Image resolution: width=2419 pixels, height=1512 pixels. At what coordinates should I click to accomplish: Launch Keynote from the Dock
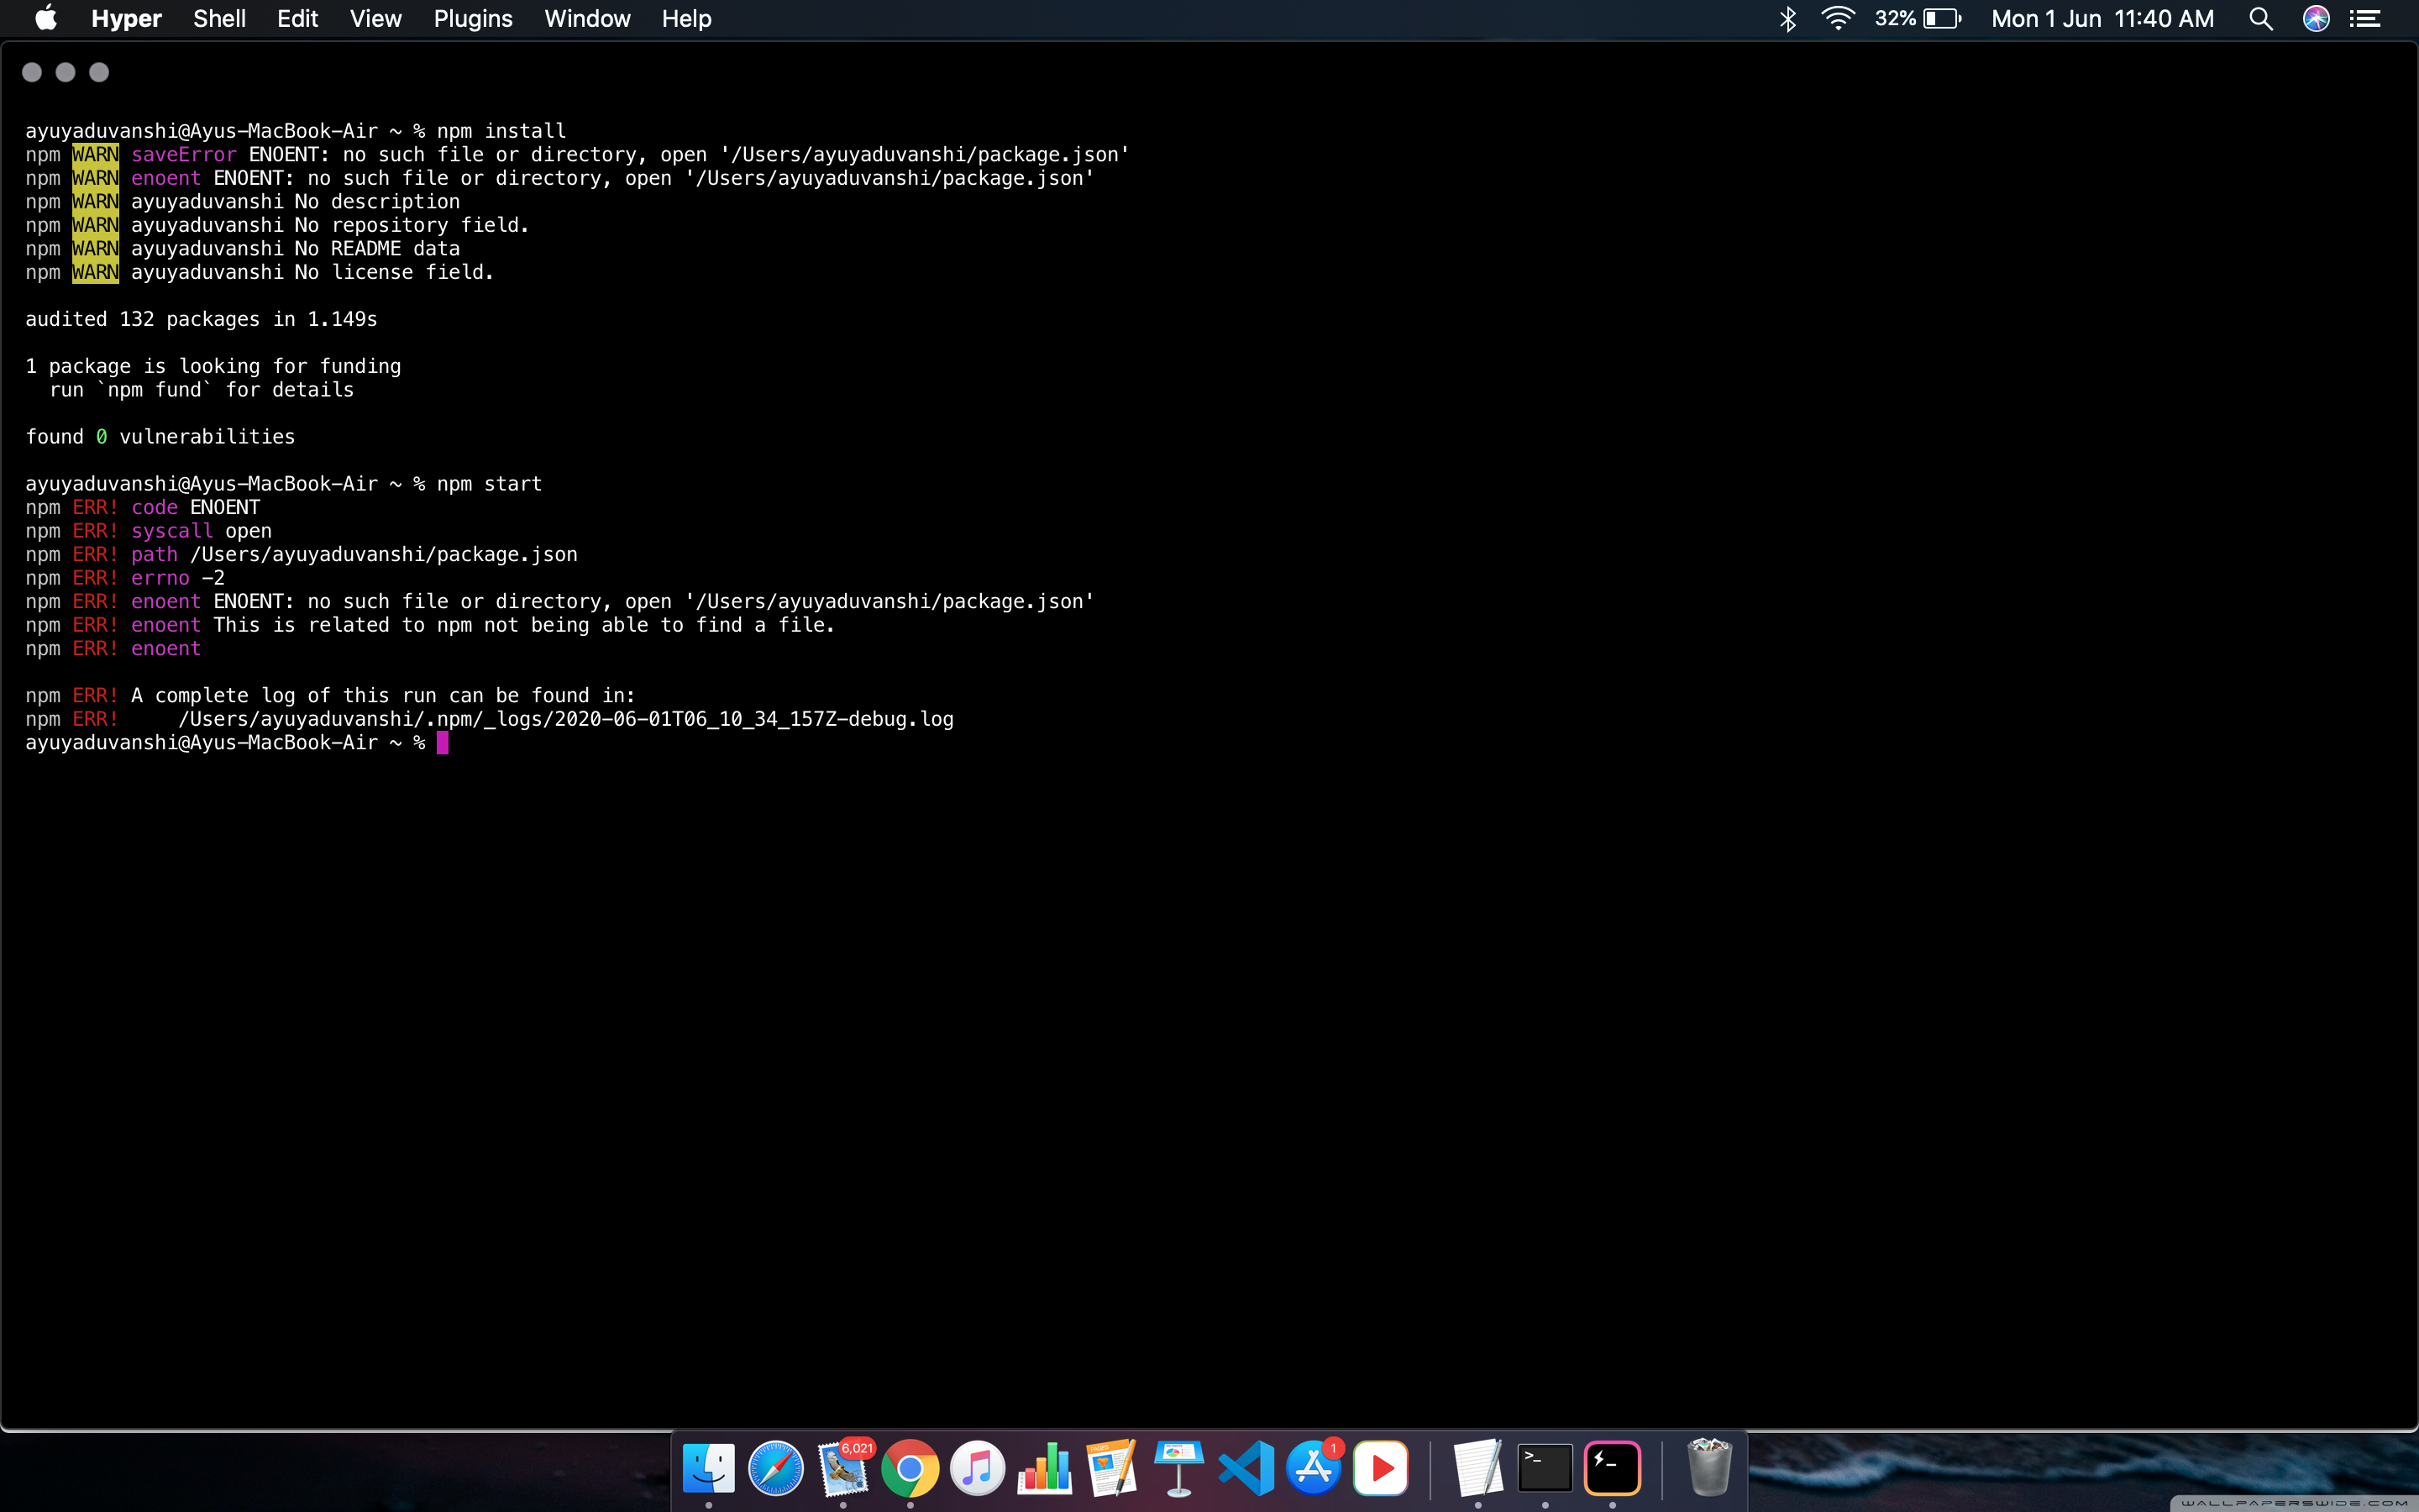[1178, 1468]
